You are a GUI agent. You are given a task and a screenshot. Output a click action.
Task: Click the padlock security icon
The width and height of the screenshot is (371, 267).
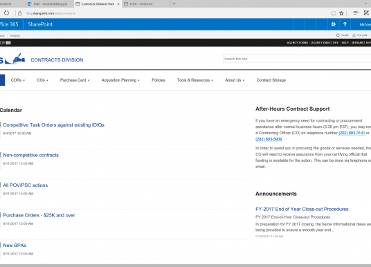pyautogui.click(x=20, y=13)
